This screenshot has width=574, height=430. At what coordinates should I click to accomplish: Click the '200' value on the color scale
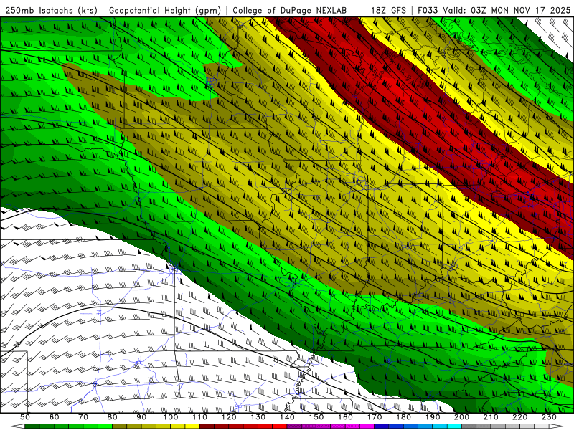pos(462,417)
